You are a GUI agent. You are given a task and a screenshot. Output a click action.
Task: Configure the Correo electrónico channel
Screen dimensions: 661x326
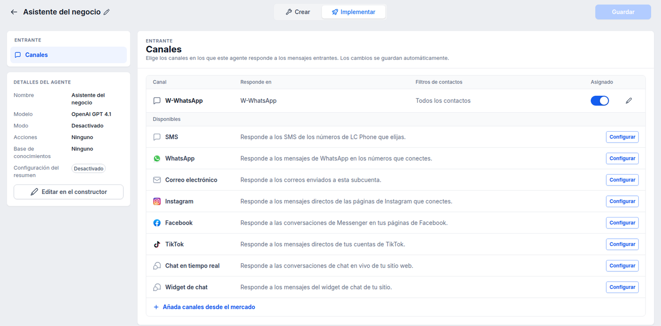click(x=622, y=180)
